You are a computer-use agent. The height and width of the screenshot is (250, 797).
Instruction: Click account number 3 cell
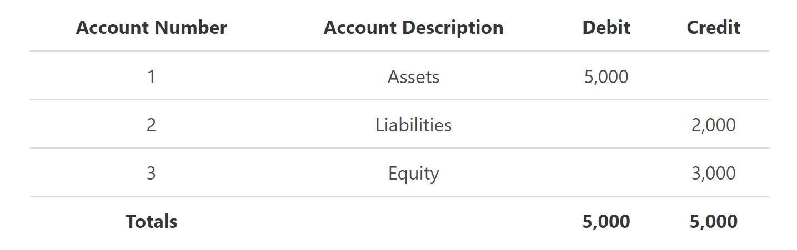pyautogui.click(x=151, y=173)
